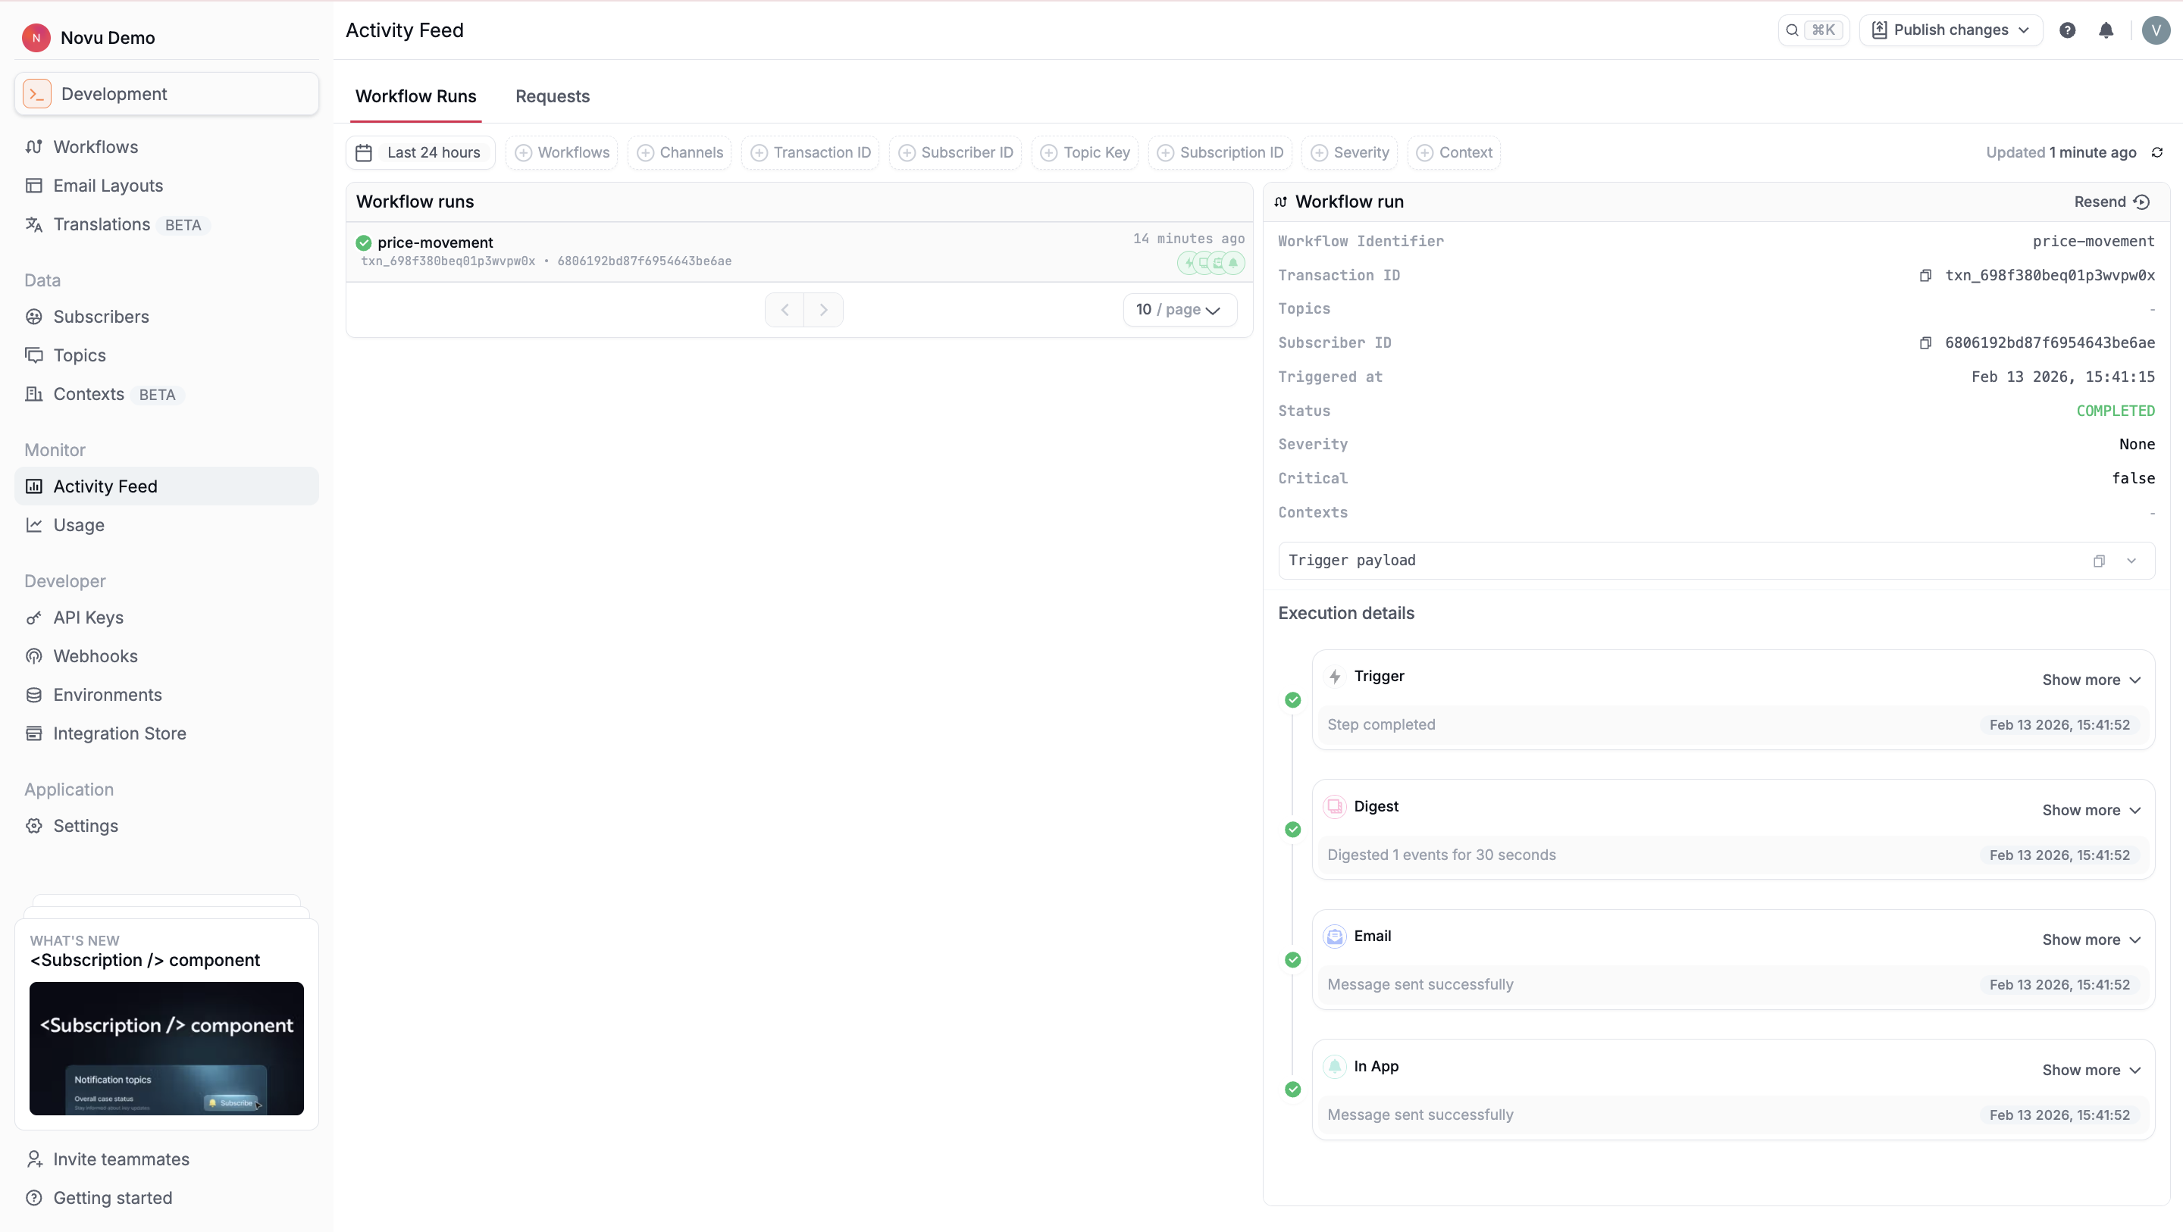2183x1232 pixels.
Task: Copy the Transaction ID value
Action: (1925, 275)
